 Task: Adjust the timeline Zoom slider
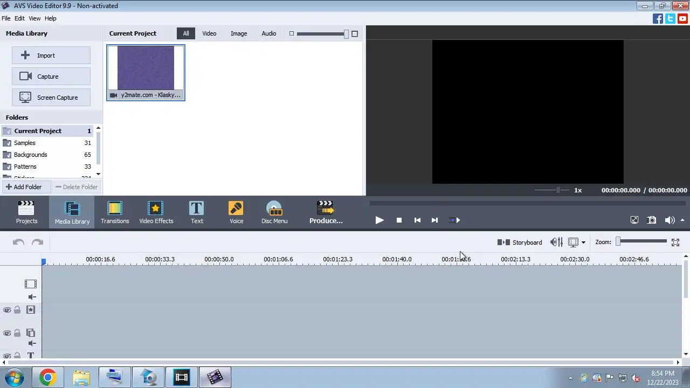point(641,241)
